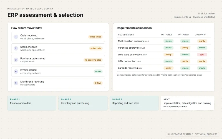Click Option C 'partly' for Multi-location inventory
Viewport: 222px width, 139px height.
202,41
